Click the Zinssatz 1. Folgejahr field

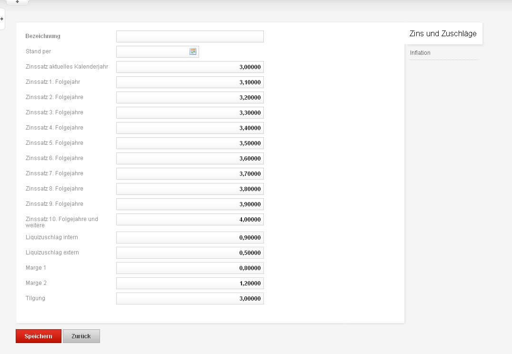(x=190, y=82)
